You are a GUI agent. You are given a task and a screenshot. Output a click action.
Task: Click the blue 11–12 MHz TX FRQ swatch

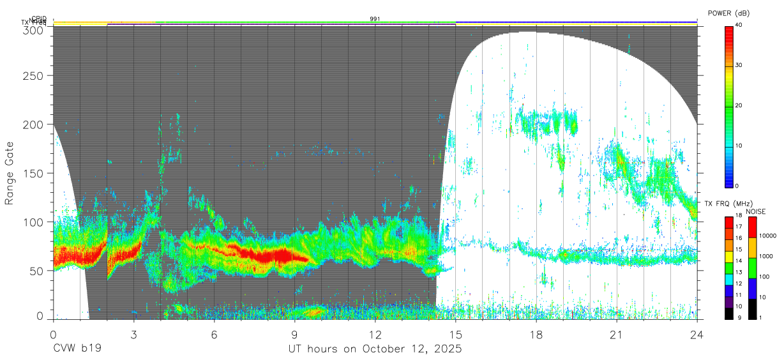(729, 291)
